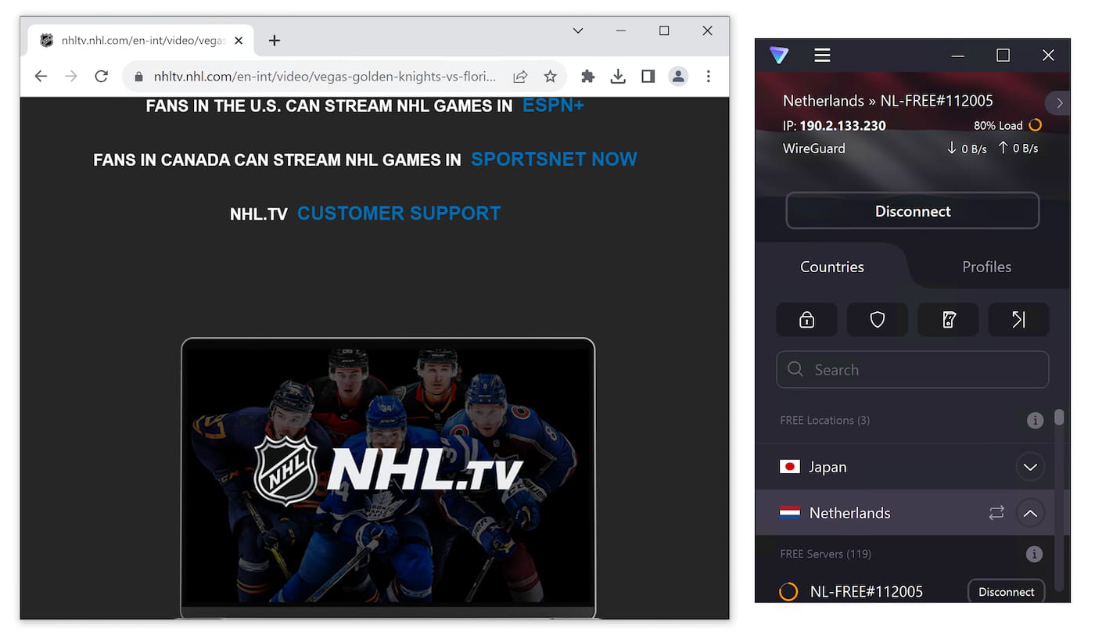1095x642 pixels.
Task: Select the Japan country row
Action: 904,467
